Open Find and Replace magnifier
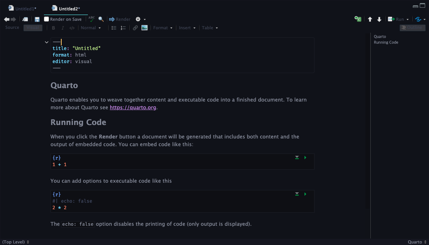 101,19
